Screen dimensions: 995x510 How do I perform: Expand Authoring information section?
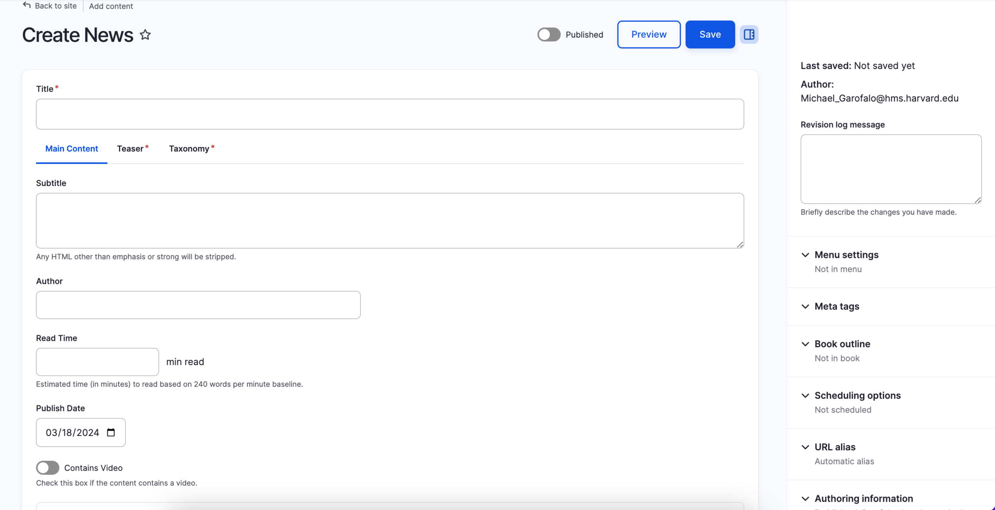(863, 498)
